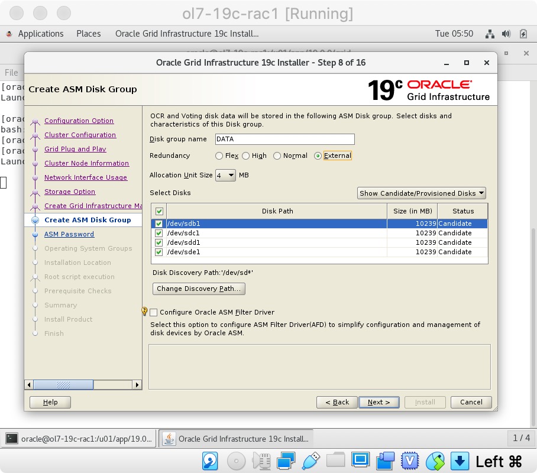Click VirtualBox CPU virtualization V icon
The image size is (537, 473).
pyautogui.click(x=410, y=461)
